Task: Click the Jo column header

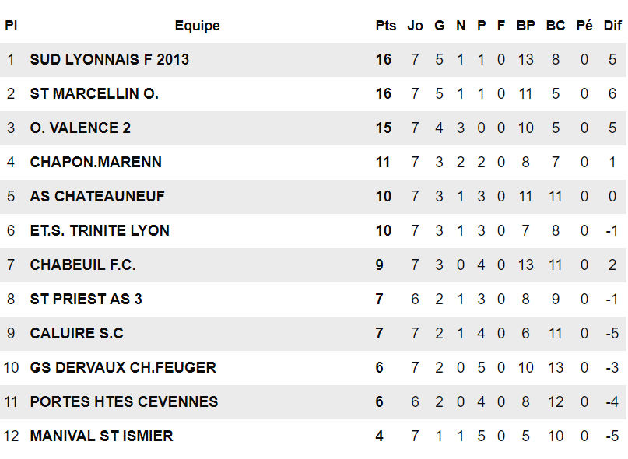Action: [x=416, y=26]
